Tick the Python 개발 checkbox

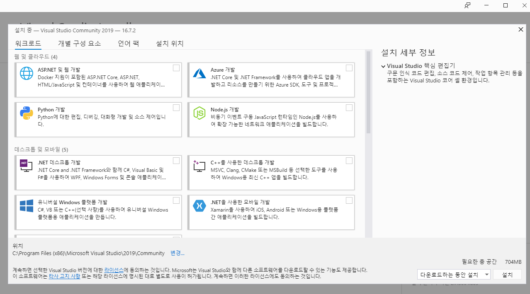pyautogui.click(x=176, y=108)
